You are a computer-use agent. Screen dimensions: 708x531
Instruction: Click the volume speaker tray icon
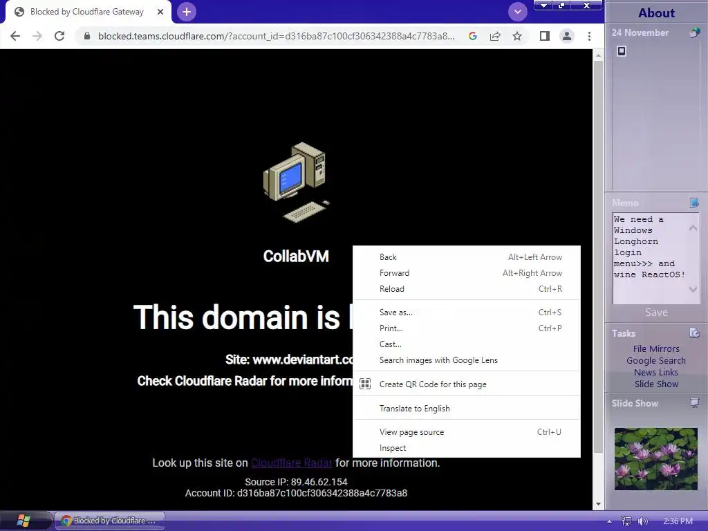pyautogui.click(x=642, y=521)
